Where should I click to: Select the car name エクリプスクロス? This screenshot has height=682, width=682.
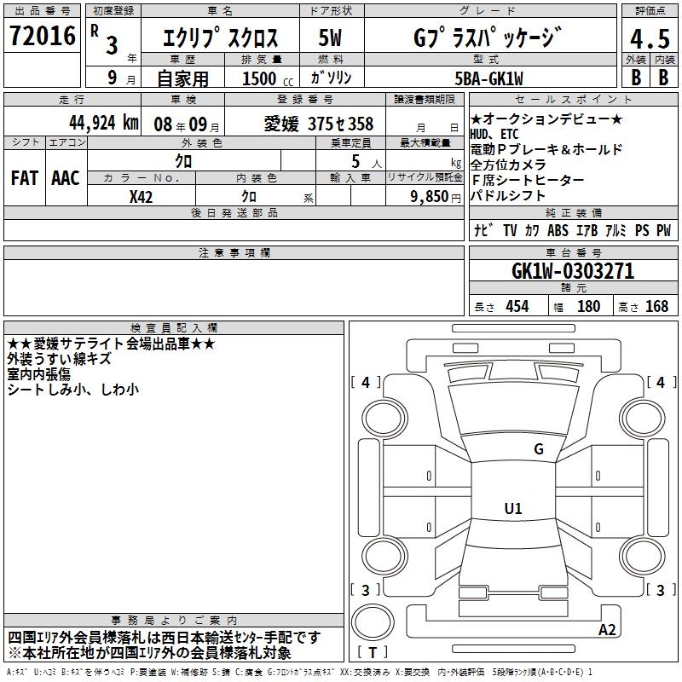pos(220,38)
